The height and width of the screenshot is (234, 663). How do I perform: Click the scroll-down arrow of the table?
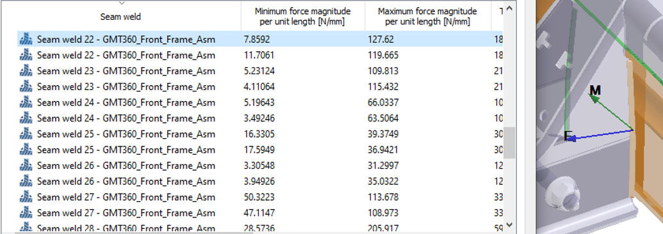tap(509, 225)
